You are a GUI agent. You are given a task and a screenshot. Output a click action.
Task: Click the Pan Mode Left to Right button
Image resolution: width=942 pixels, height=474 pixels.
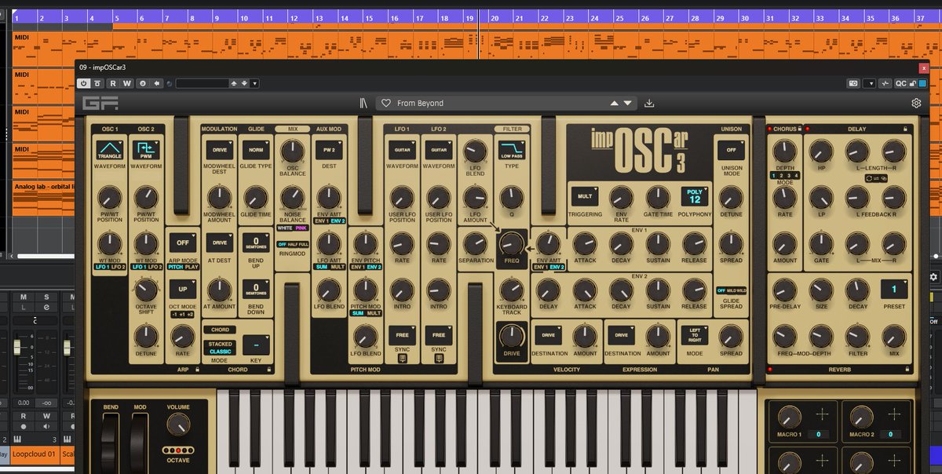[x=694, y=334]
